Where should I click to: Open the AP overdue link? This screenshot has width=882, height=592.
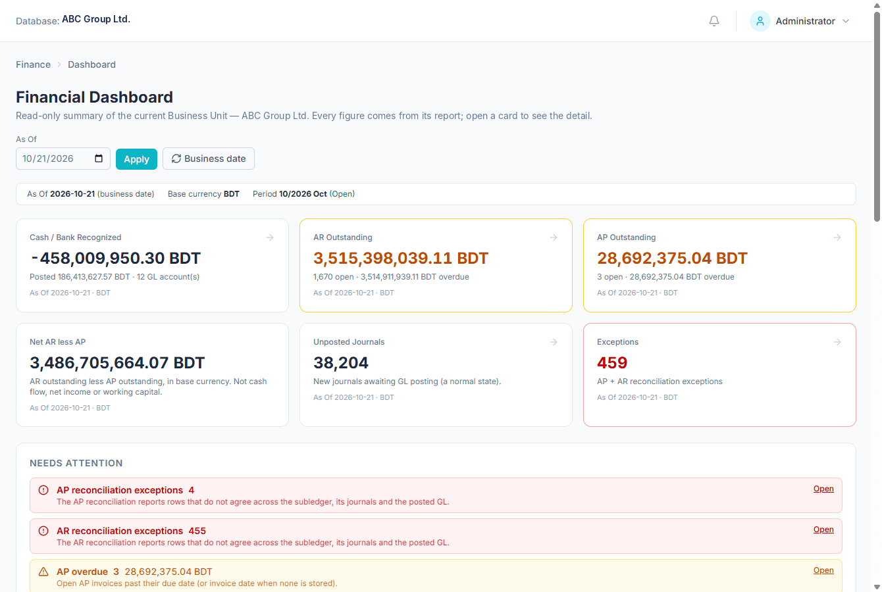(x=823, y=570)
